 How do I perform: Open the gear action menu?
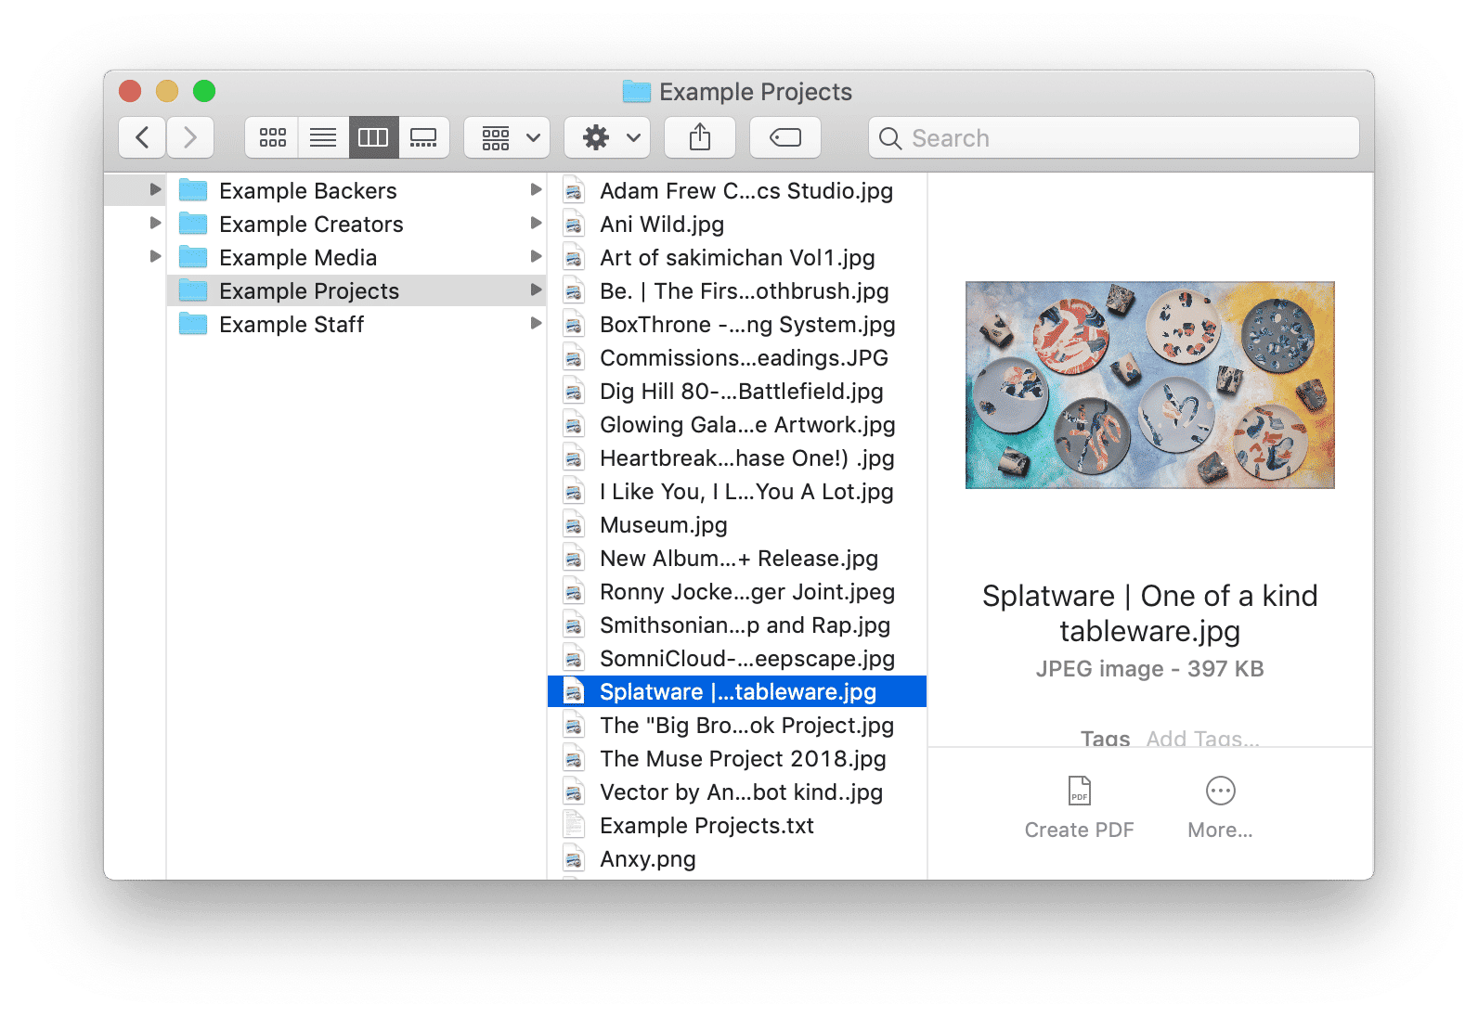tap(607, 137)
